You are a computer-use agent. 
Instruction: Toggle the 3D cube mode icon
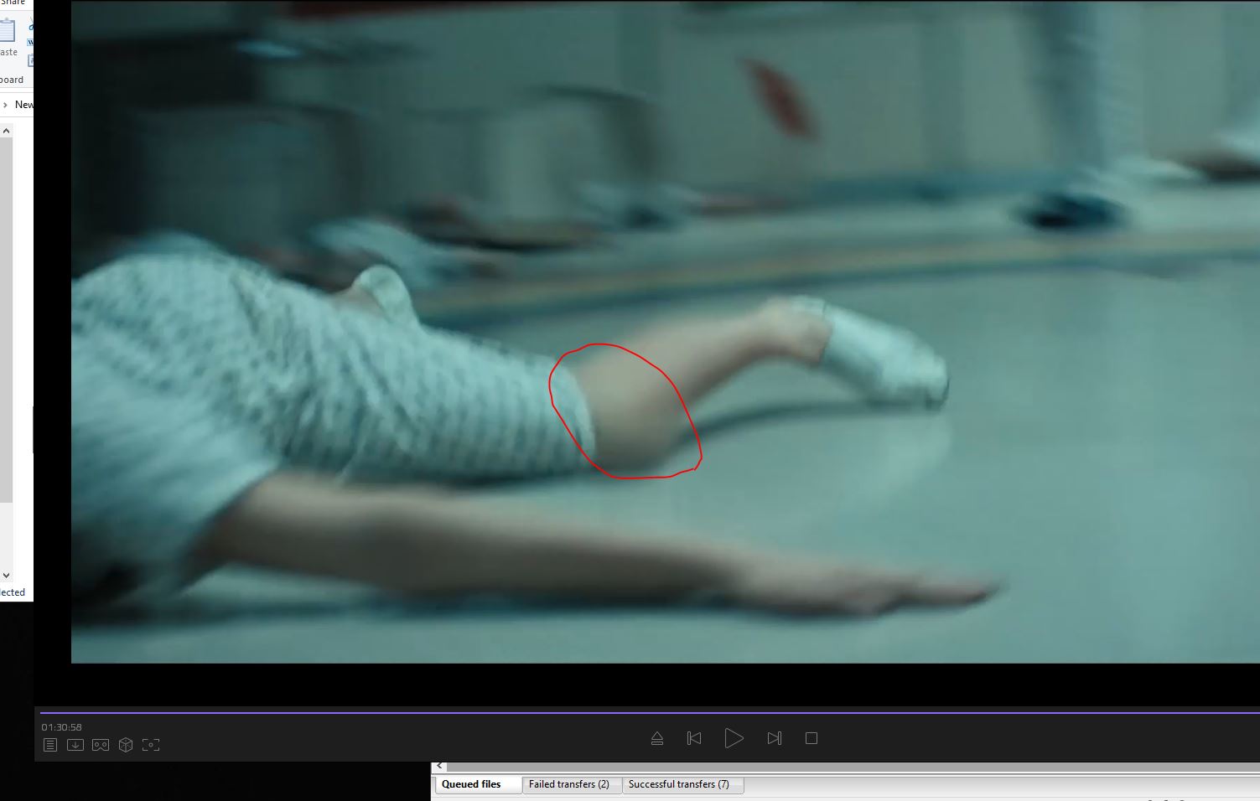126,745
